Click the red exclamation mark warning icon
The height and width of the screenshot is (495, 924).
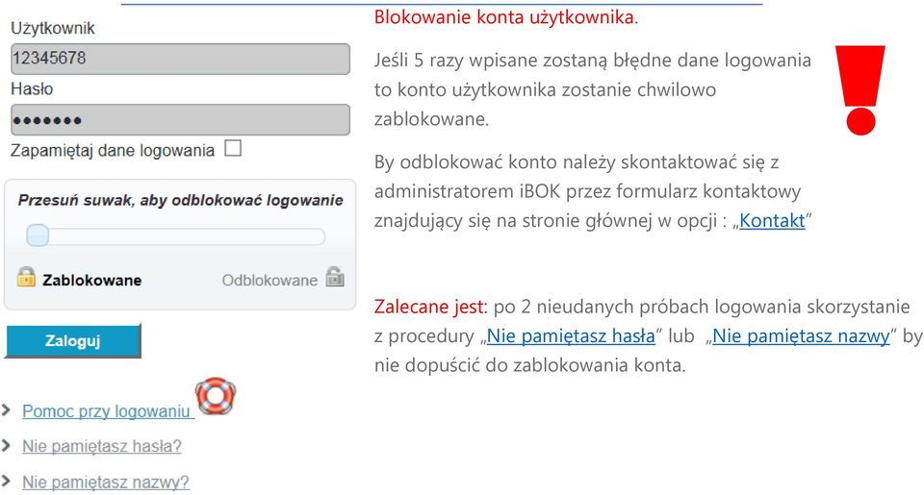(860, 90)
